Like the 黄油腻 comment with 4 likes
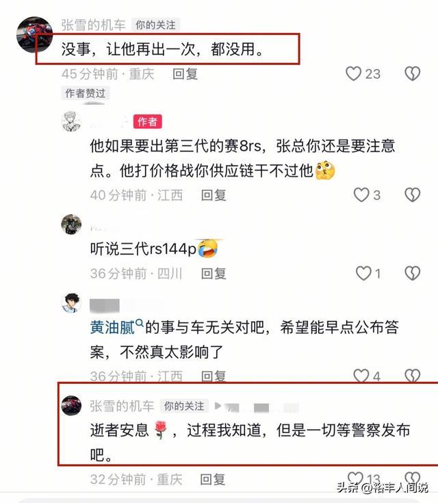The width and height of the screenshot is (438, 503). pos(361,375)
